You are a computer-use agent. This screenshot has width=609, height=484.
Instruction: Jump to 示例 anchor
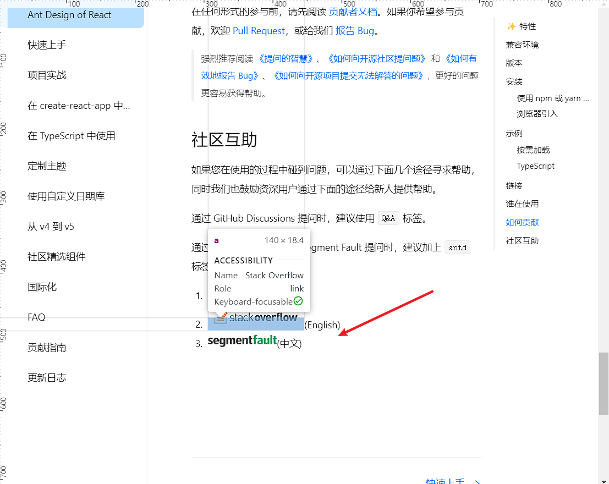pyautogui.click(x=514, y=134)
